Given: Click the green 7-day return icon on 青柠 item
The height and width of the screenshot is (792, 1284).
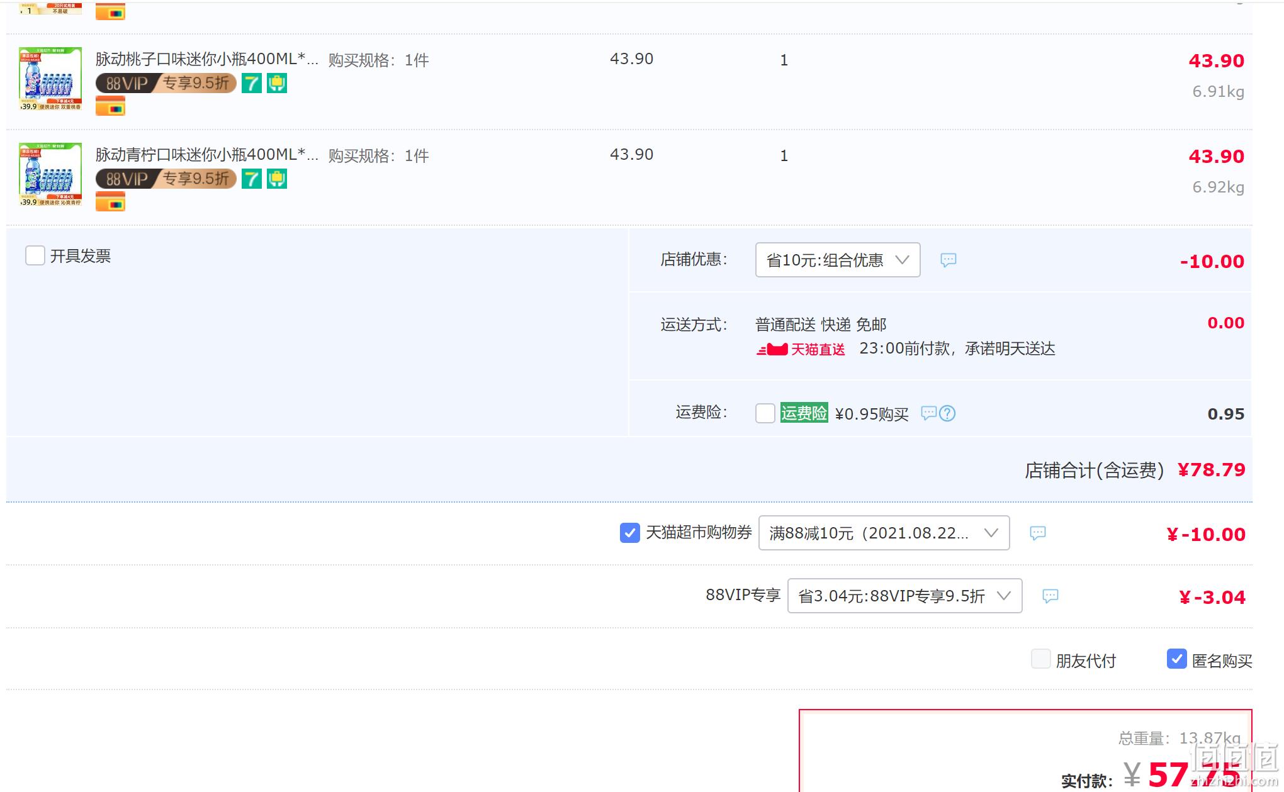Looking at the screenshot, I should click(x=252, y=179).
